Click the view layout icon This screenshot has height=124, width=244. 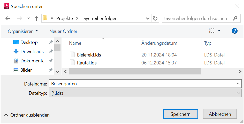coord(212,31)
